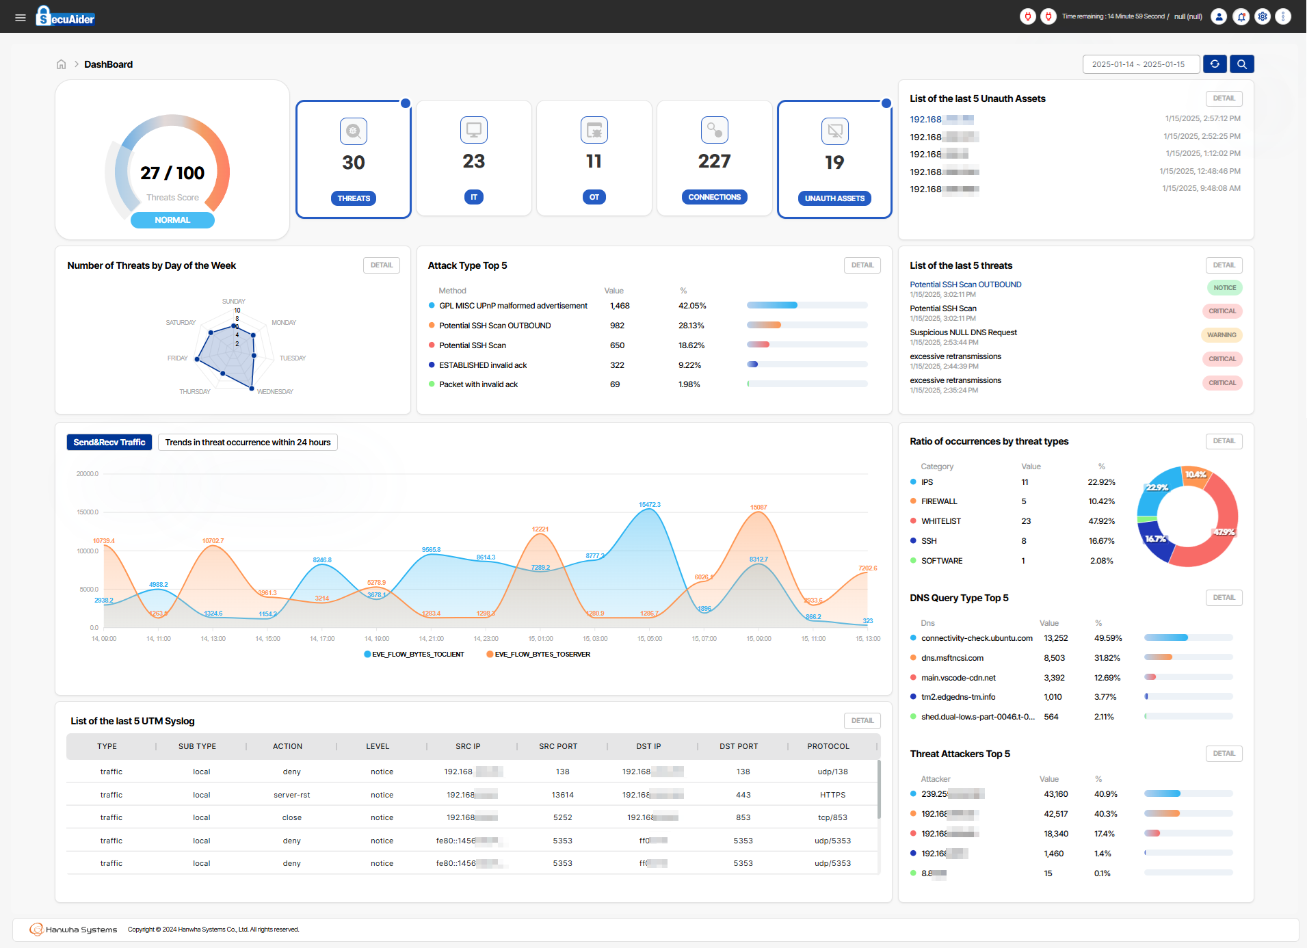
Task: Open DETAIL for last 5 Unauth Assets
Action: pos(1224,98)
